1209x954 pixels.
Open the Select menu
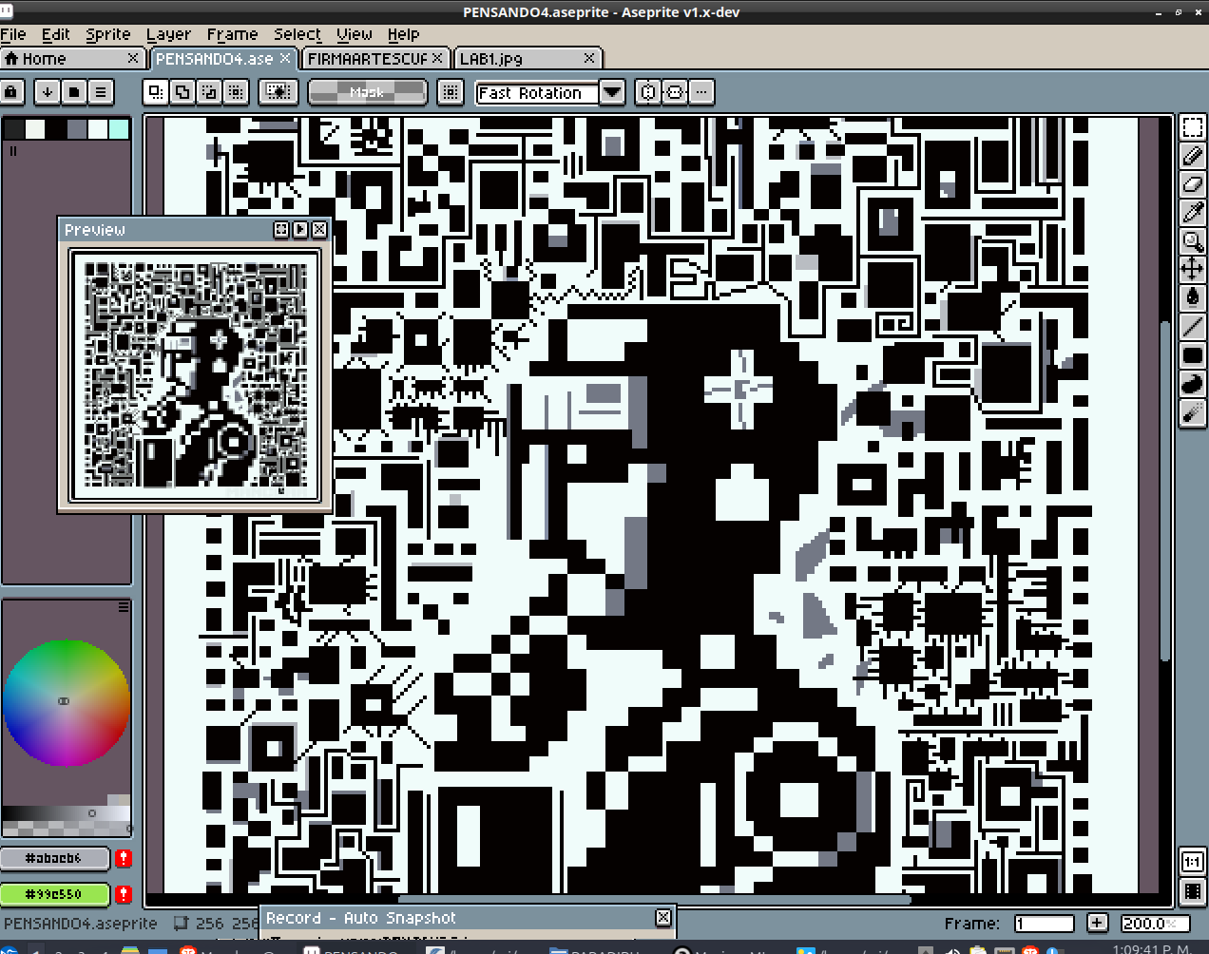297,34
